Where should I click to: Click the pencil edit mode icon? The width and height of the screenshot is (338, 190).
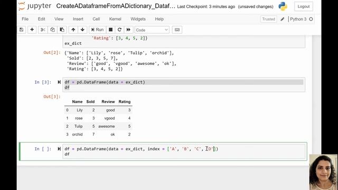coord(283,19)
